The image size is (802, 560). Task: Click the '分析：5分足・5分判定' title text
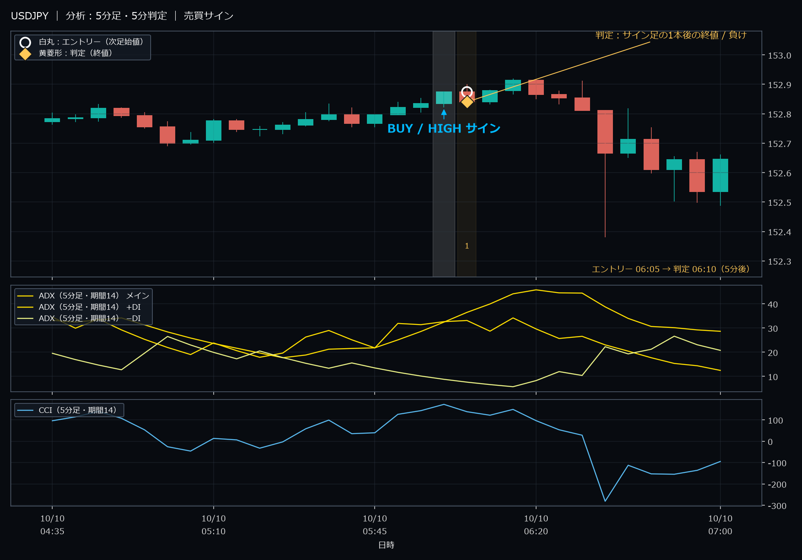point(116,16)
